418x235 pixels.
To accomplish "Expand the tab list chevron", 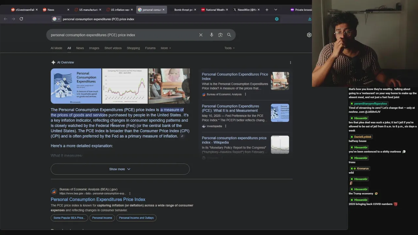I will (276, 10).
